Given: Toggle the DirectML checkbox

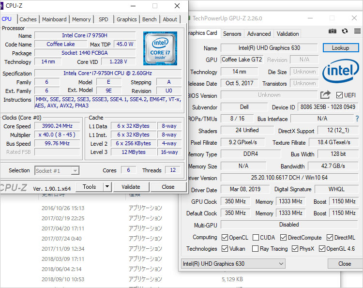Looking at the screenshot, I should coord(330,237).
